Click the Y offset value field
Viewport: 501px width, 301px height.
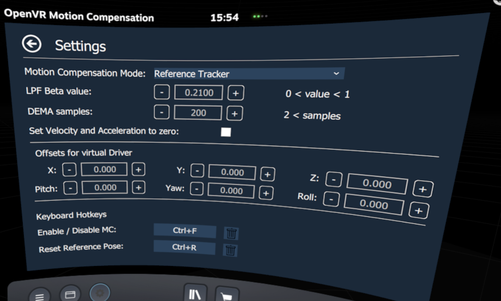tap(232, 172)
